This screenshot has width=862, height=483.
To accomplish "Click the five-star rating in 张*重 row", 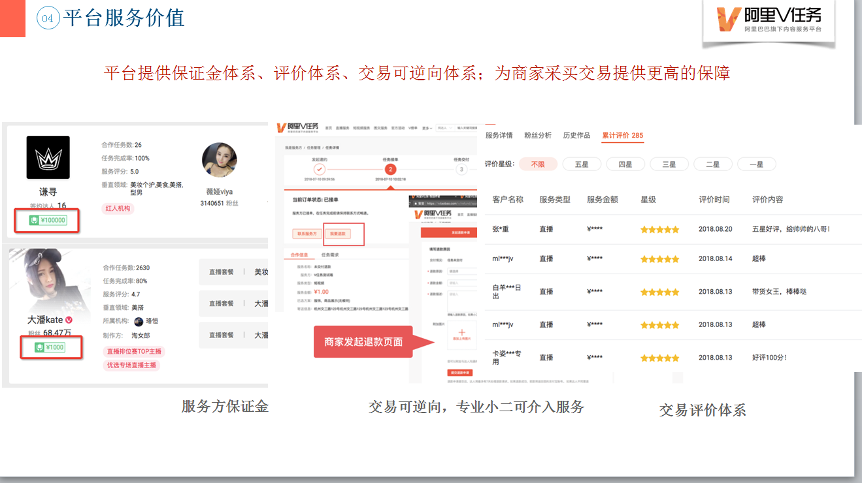I will pyautogui.click(x=660, y=230).
